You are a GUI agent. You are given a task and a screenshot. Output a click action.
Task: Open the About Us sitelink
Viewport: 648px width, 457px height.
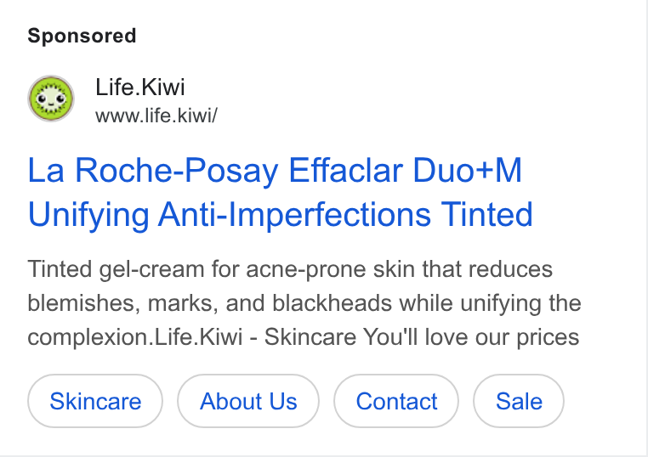click(248, 401)
